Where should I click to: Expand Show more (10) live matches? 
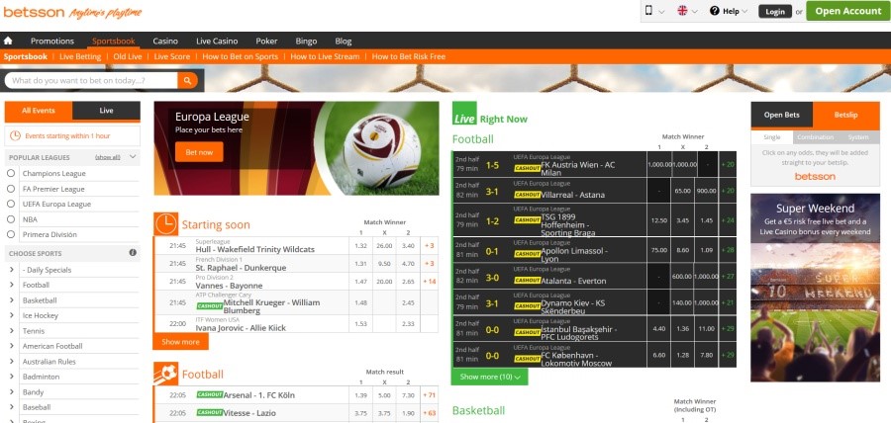pyautogui.click(x=489, y=377)
